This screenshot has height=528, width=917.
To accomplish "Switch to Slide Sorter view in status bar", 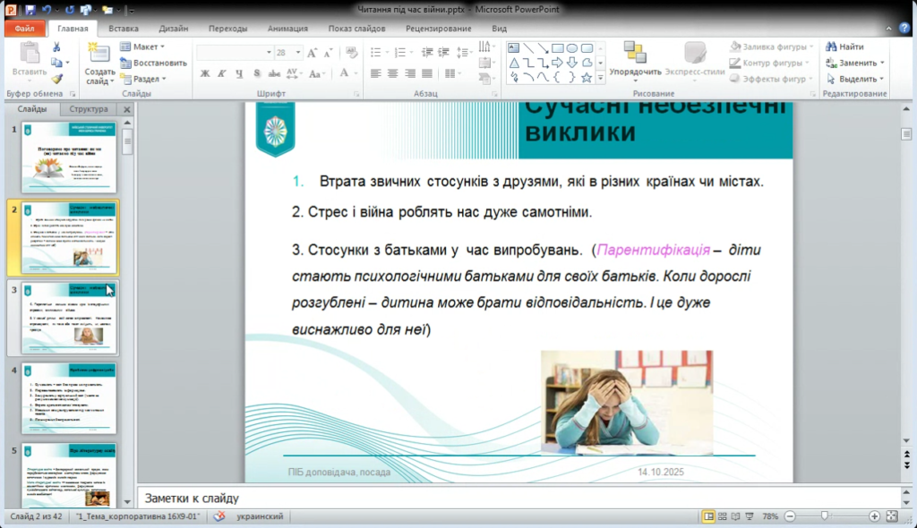I will 723,516.
